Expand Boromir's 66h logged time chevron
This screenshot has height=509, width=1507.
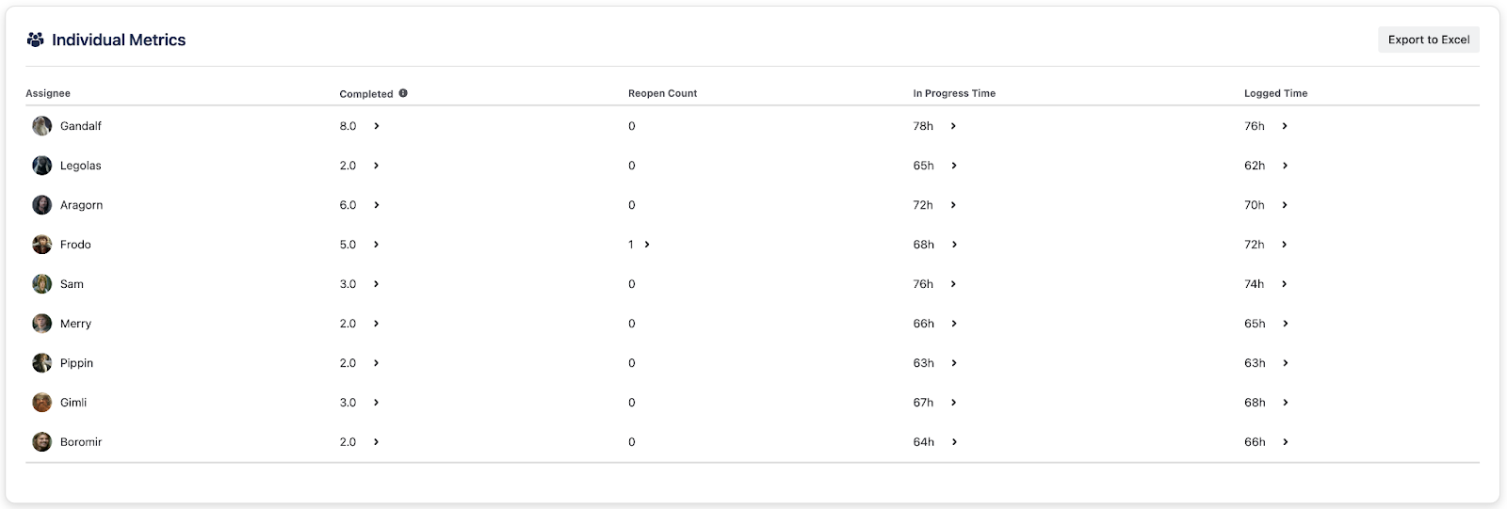point(1285,442)
